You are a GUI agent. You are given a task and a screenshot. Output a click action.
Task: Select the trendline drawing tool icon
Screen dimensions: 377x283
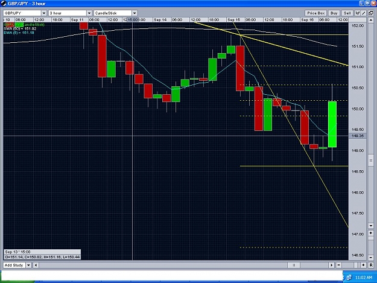[364, 13]
